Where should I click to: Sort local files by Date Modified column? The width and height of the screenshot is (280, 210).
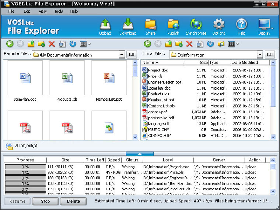pyautogui.click(x=250, y=63)
